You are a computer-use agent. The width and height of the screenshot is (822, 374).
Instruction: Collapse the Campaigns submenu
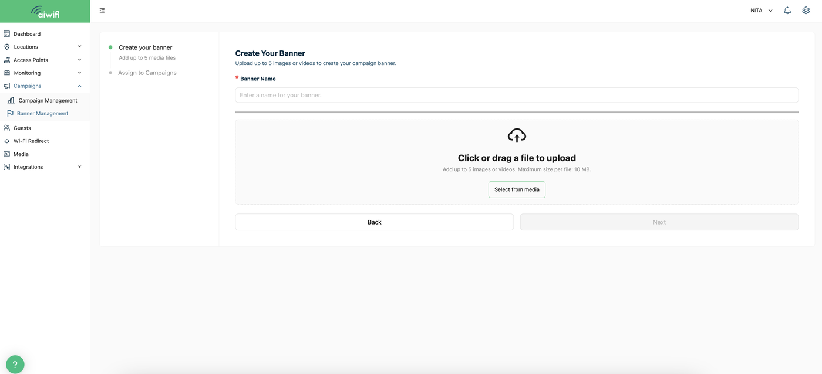tap(80, 86)
